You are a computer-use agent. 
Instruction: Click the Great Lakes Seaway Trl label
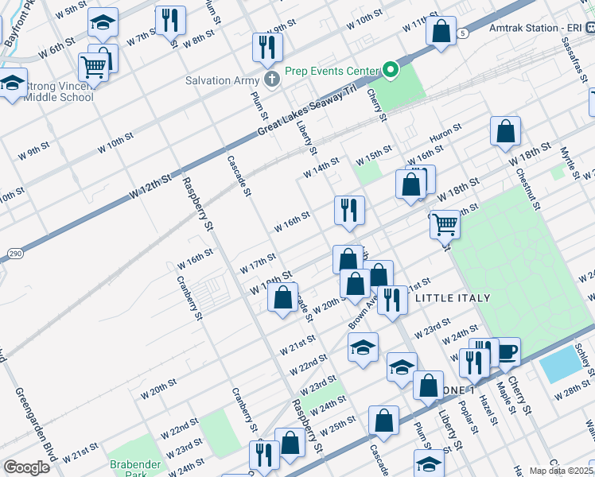(307, 110)
